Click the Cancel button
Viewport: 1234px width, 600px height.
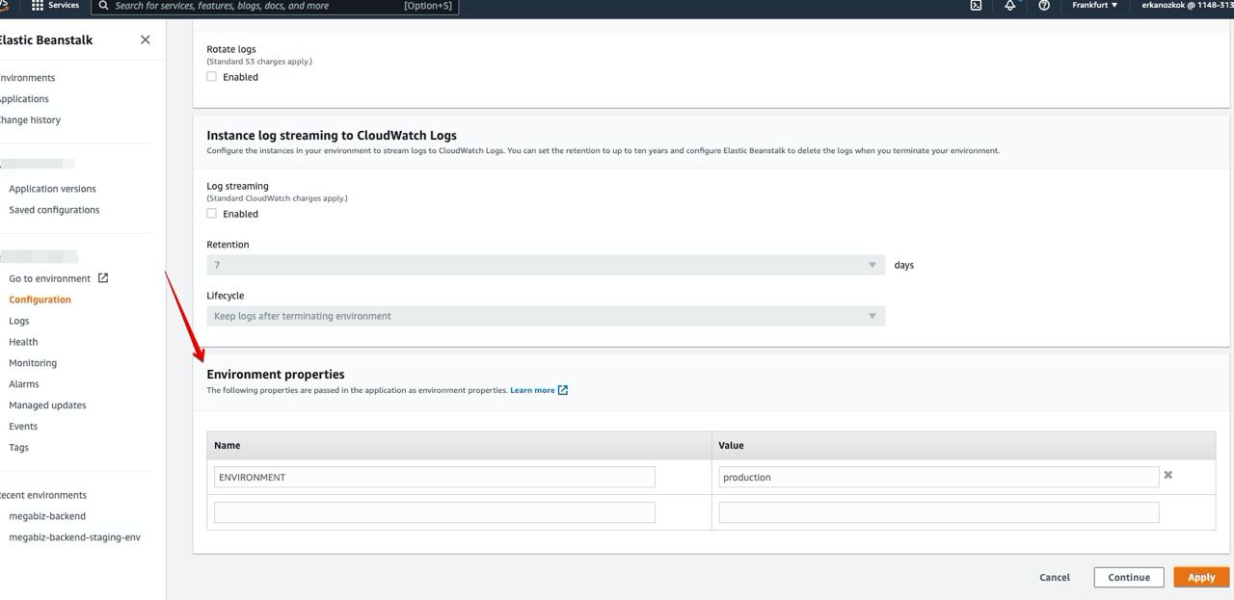(x=1055, y=578)
